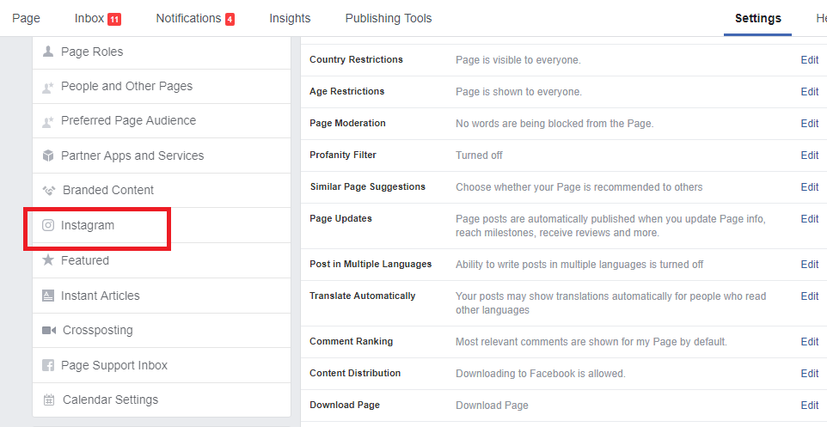Screen dimensions: 827x427
Task: Edit the Comment Ranking setting
Action: pyautogui.click(x=810, y=342)
